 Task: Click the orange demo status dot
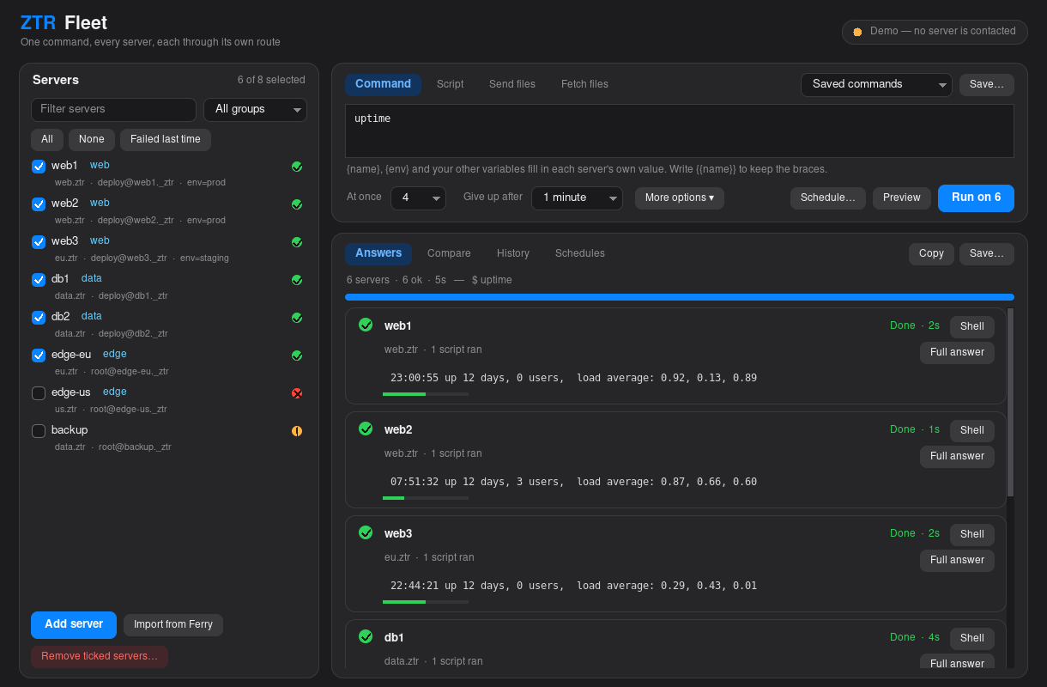857,32
